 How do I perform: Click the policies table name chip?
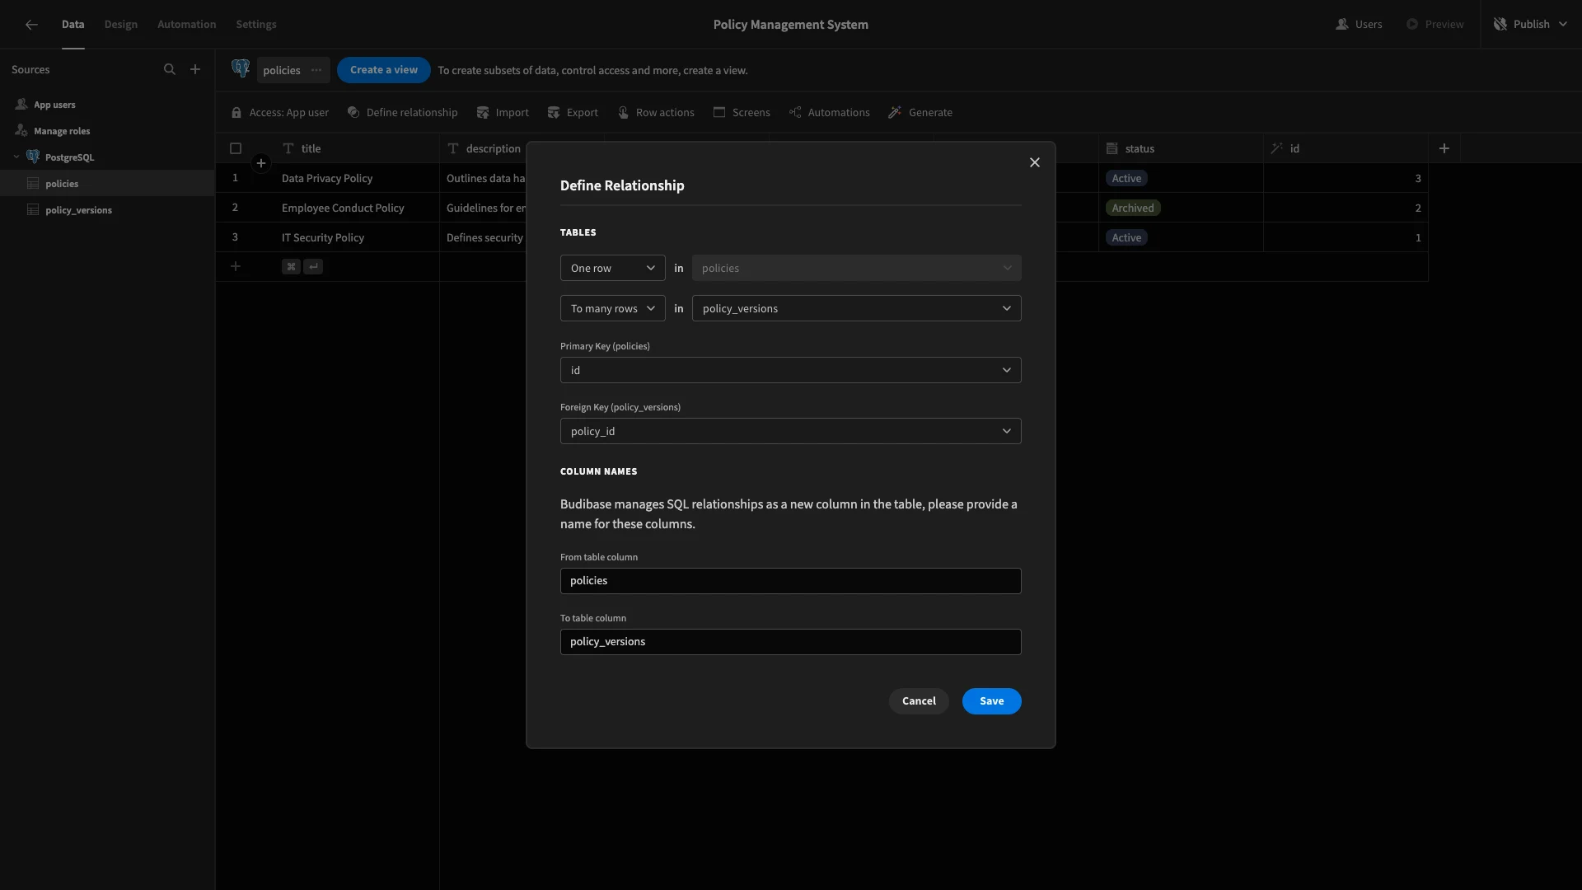coord(293,70)
